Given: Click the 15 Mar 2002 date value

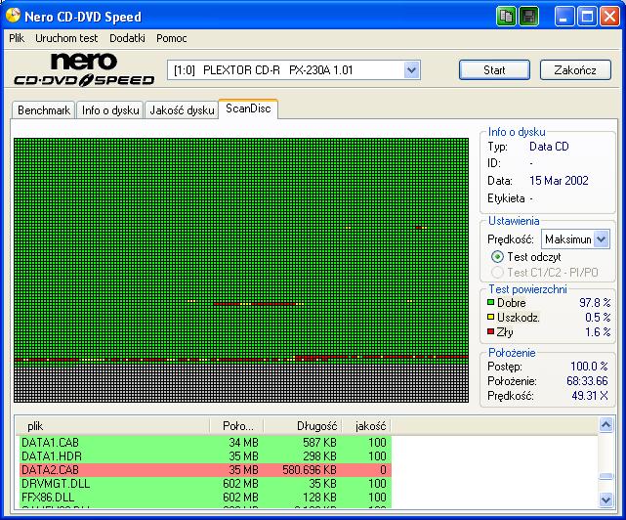Looking at the screenshot, I should click(x=559, y=181).
